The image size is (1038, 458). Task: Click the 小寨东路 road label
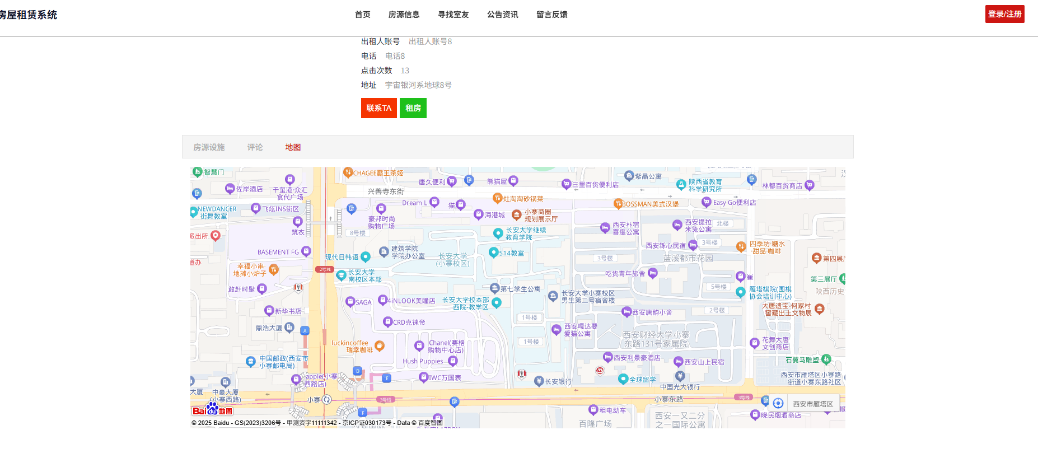coord(668,399)
